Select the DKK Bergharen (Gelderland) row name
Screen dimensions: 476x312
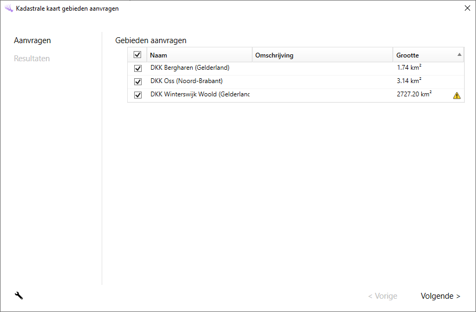pyautogui.click(x=190, y=68)
